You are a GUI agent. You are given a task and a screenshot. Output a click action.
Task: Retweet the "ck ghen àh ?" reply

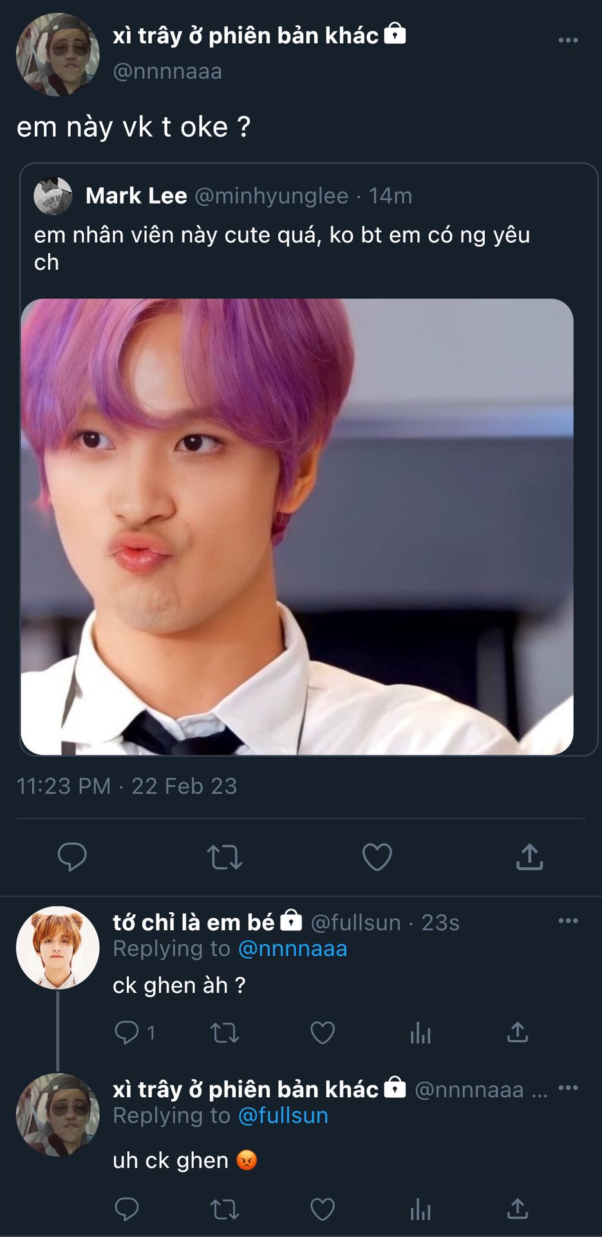pos(225,1033)
